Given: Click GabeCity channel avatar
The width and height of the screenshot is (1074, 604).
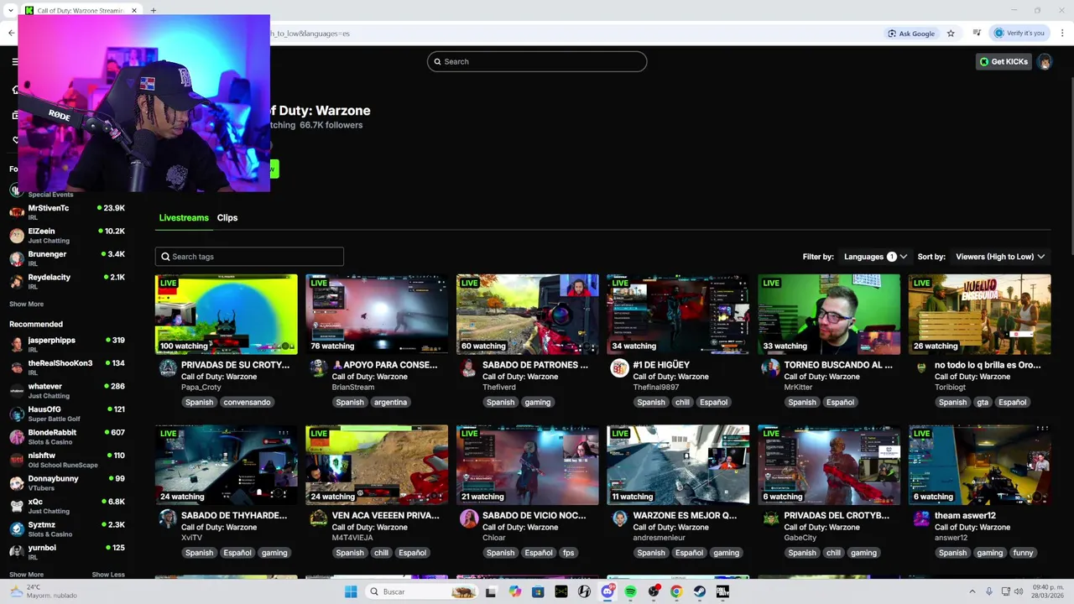Looking at the screenshot, I should (770, 518).
